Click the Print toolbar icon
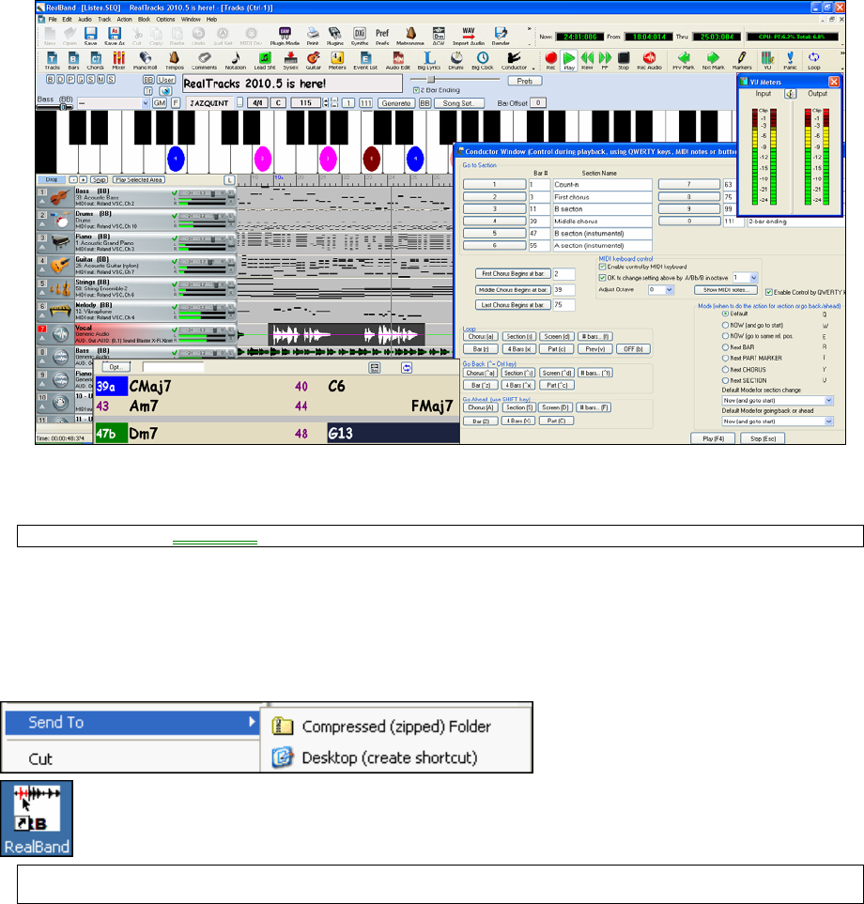This screenshot has width=864, height=904. click(x=313, y=37)
